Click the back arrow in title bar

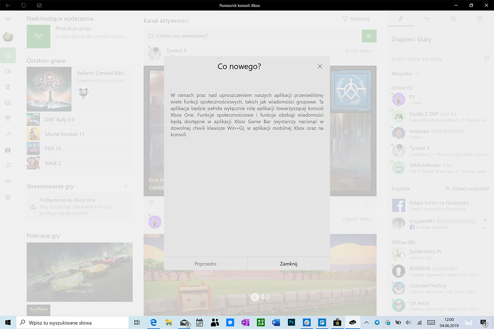coord(8,5)
